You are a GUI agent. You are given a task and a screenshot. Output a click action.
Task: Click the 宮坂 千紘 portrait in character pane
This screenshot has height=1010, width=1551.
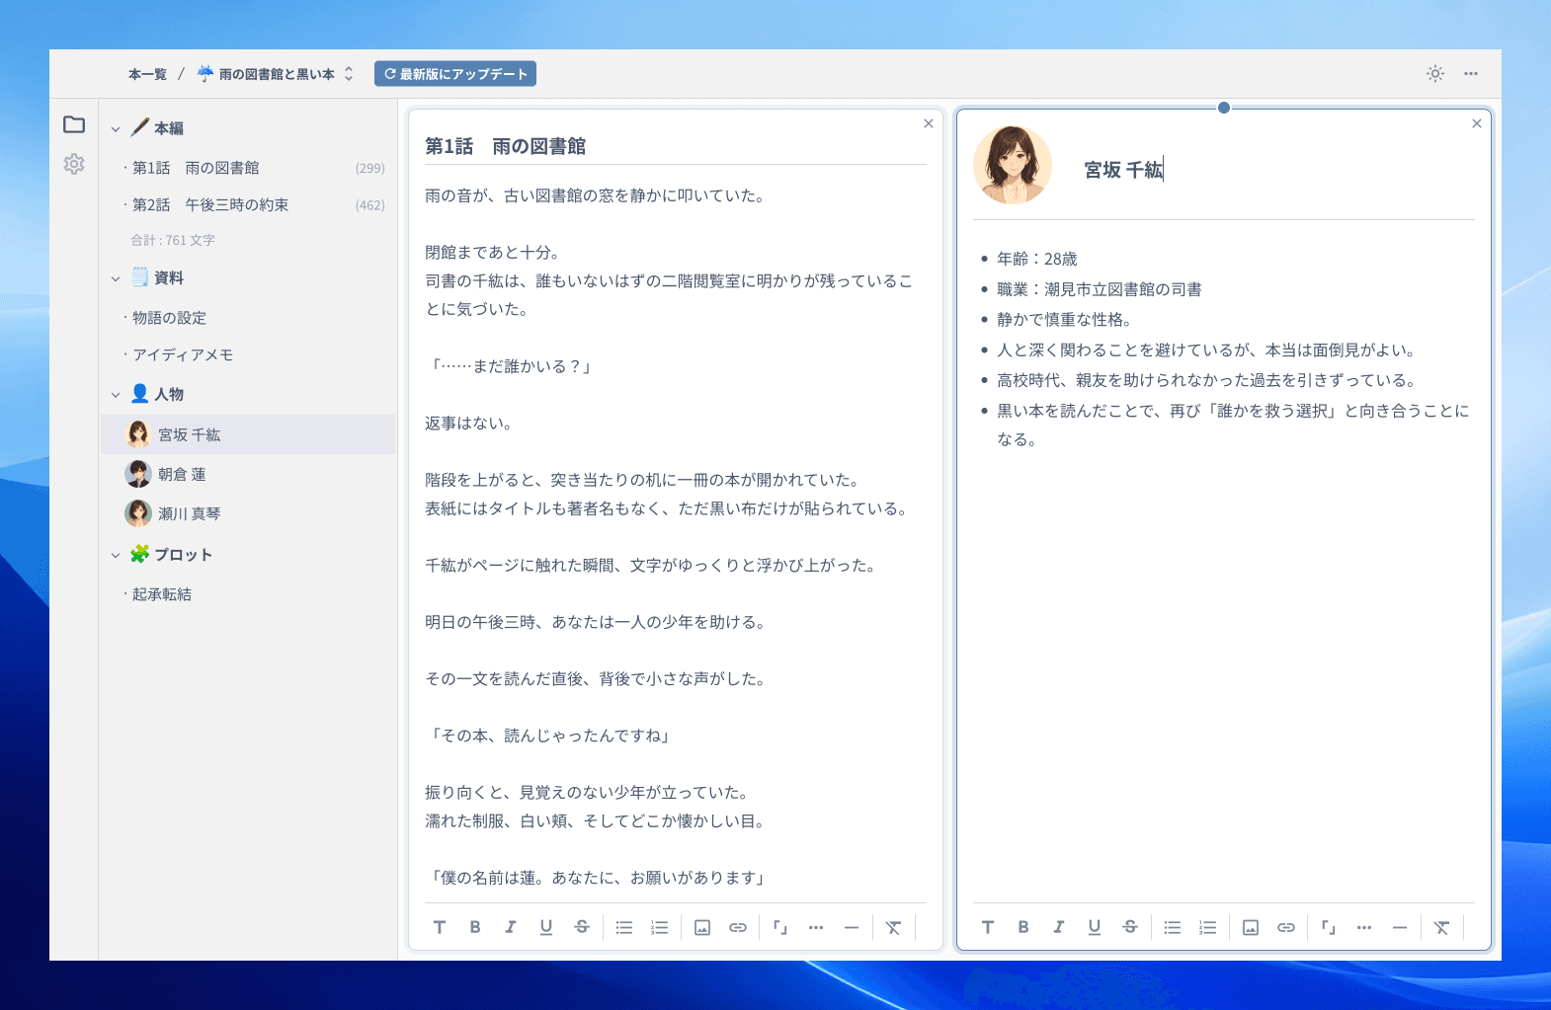(1013, 165)
